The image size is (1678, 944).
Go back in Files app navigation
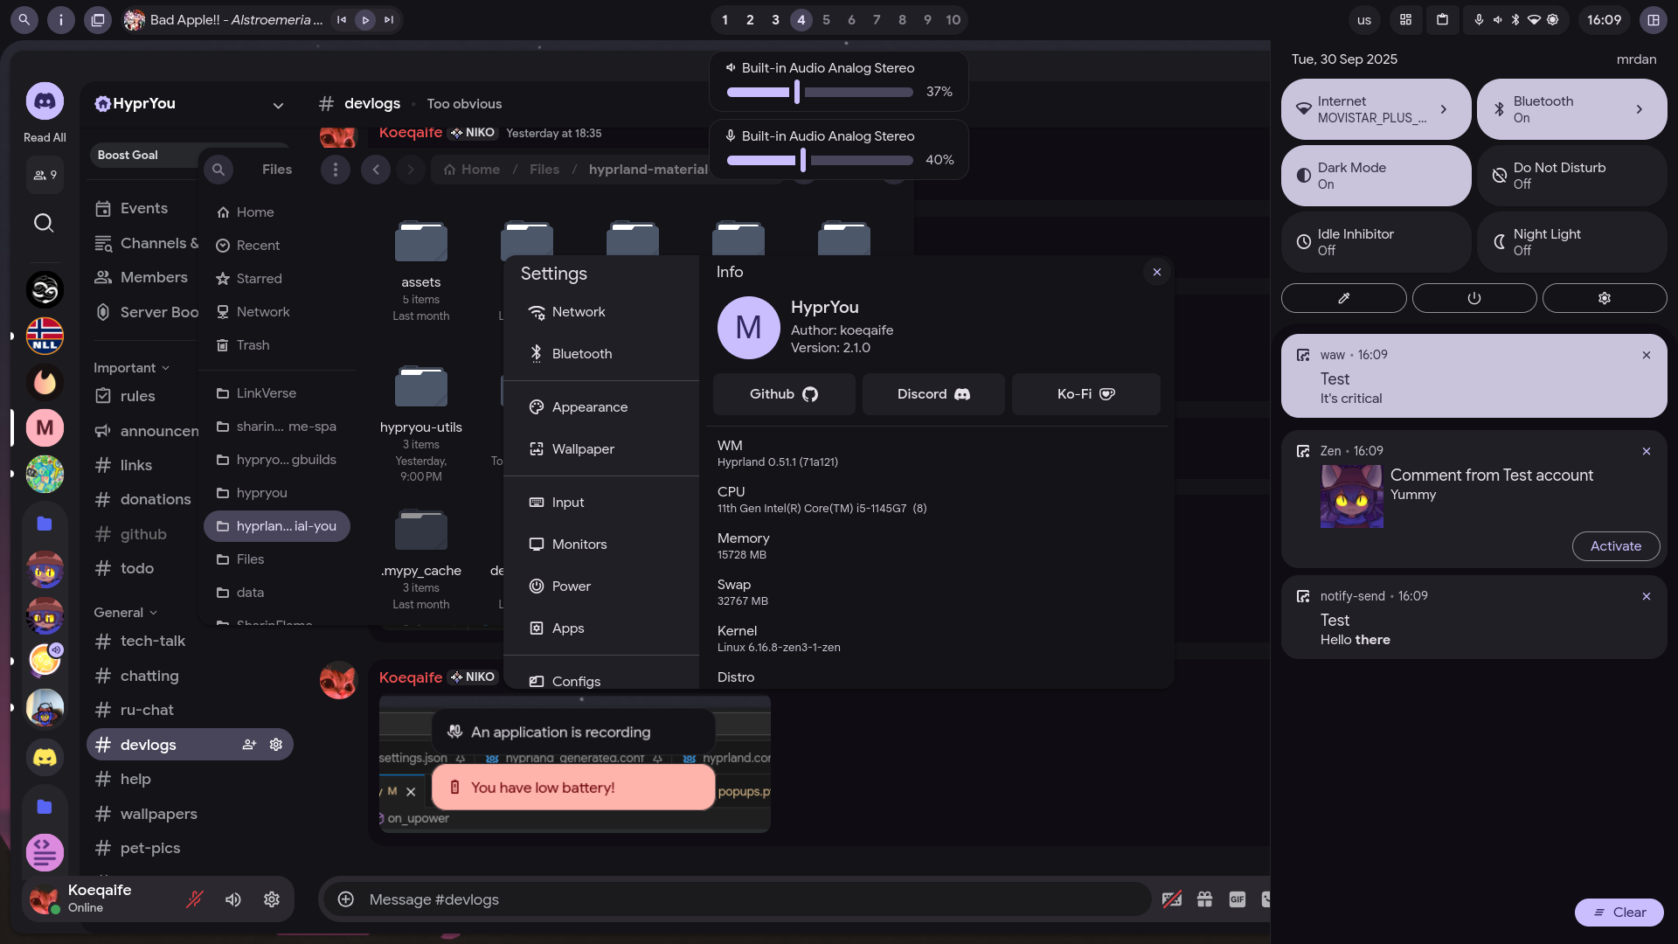[376, 170]
